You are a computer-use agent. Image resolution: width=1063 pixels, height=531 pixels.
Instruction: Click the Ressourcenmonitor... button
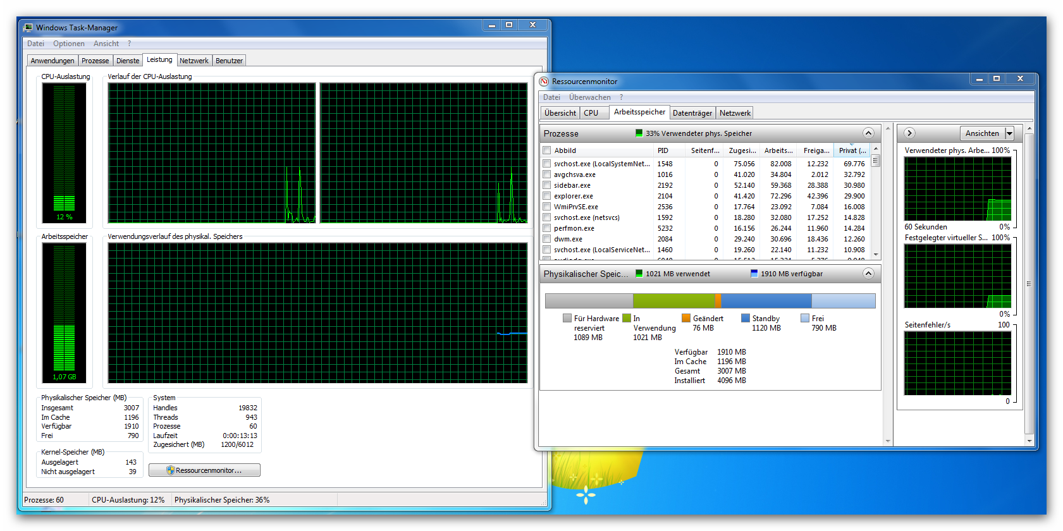tap(204, 470)
